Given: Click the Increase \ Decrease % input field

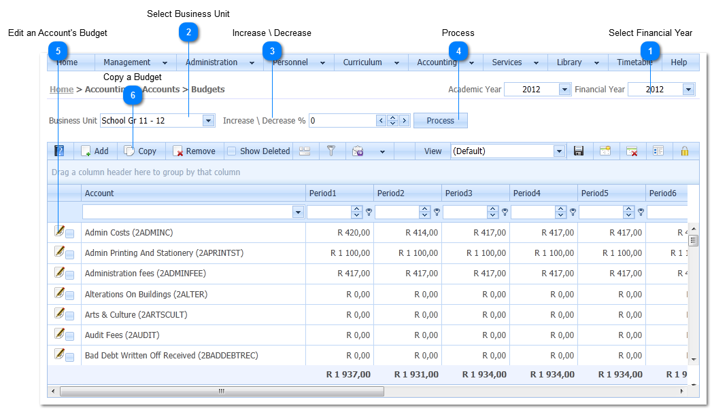Looking at the screenshot, I should click(x=342, y=121).
